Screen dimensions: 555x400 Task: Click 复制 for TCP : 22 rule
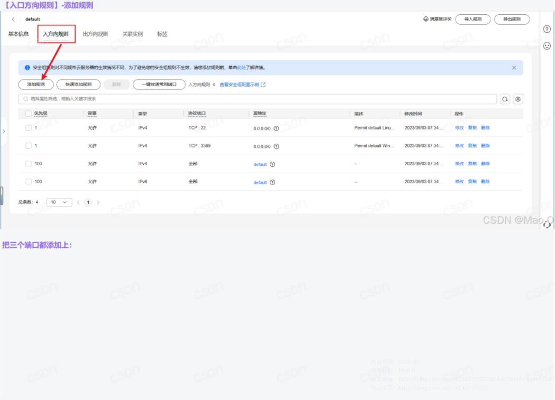(x=472, y=128)
